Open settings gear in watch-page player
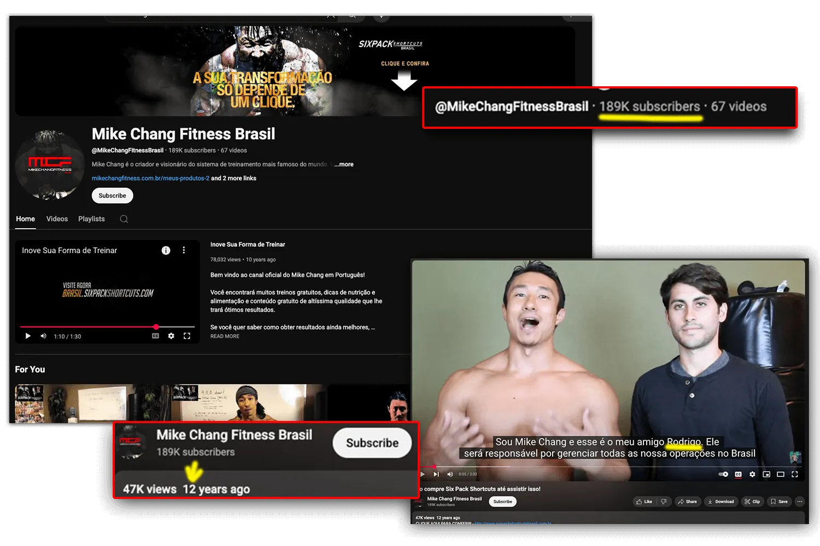 point(752,474)
